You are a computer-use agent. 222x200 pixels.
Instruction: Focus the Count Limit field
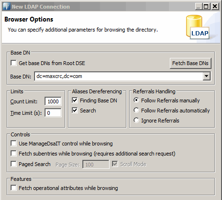pos(53,101)
